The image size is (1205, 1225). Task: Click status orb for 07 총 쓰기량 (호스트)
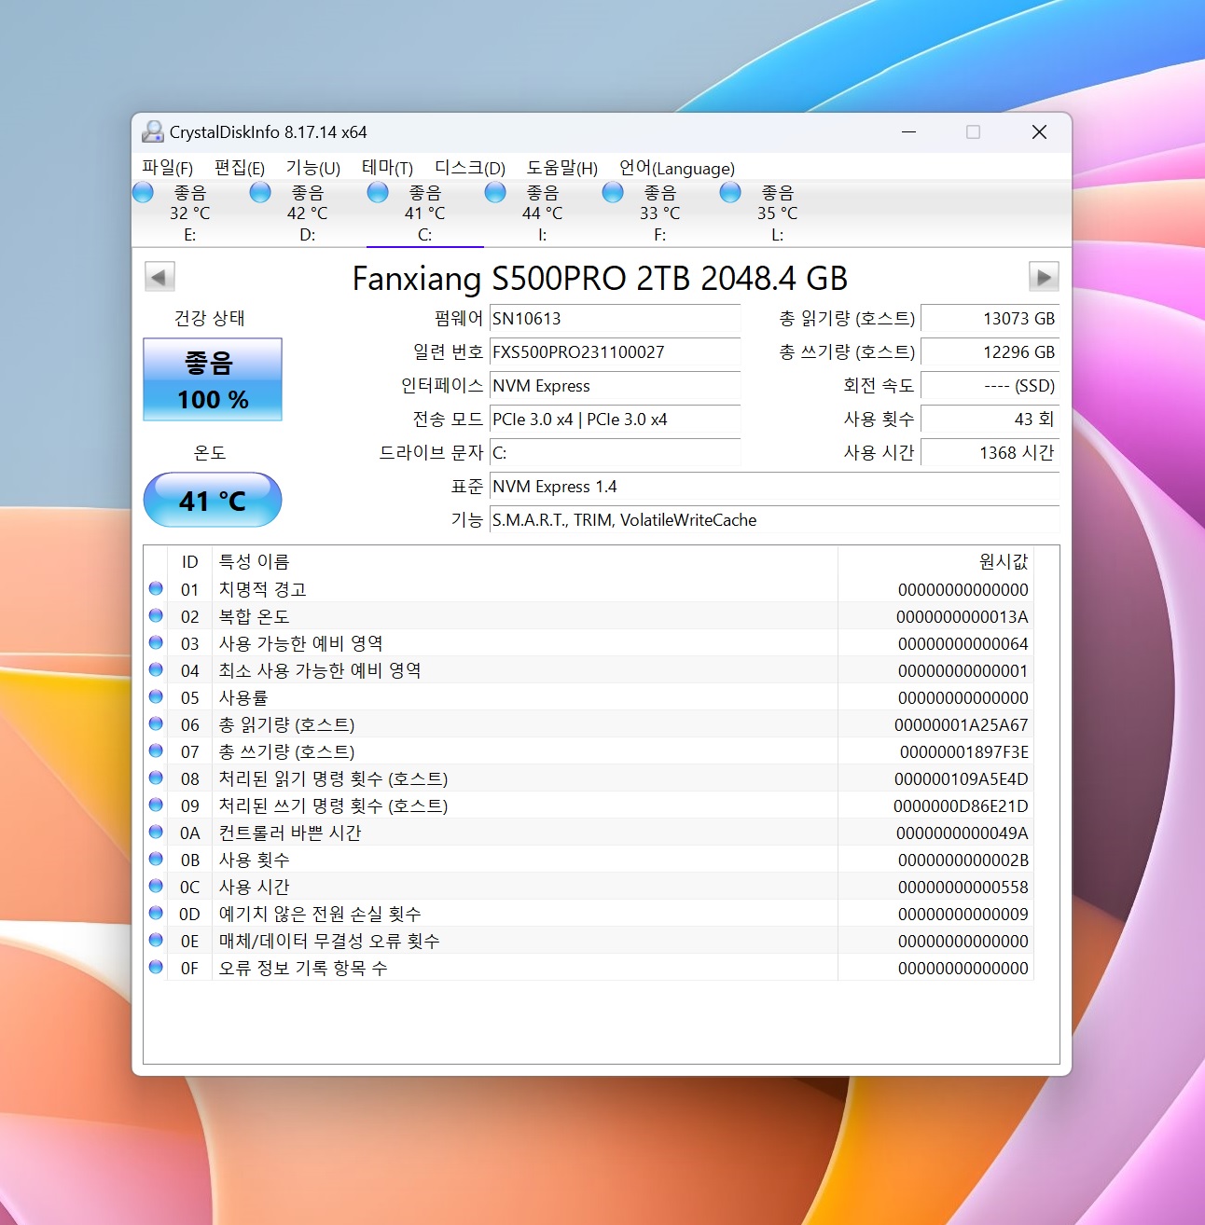click(x=156, y=750)
